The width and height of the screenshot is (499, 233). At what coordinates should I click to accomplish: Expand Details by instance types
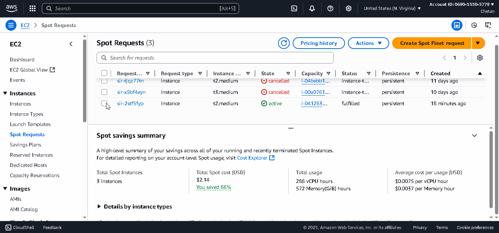(x=134, y=206)
